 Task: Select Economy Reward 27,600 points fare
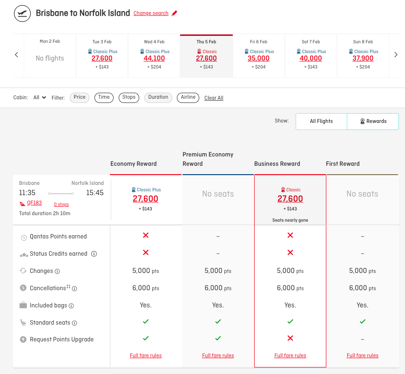[145, 199]
